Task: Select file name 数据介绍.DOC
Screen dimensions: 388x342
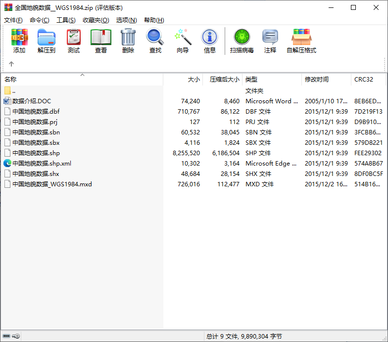Action: 32,101
